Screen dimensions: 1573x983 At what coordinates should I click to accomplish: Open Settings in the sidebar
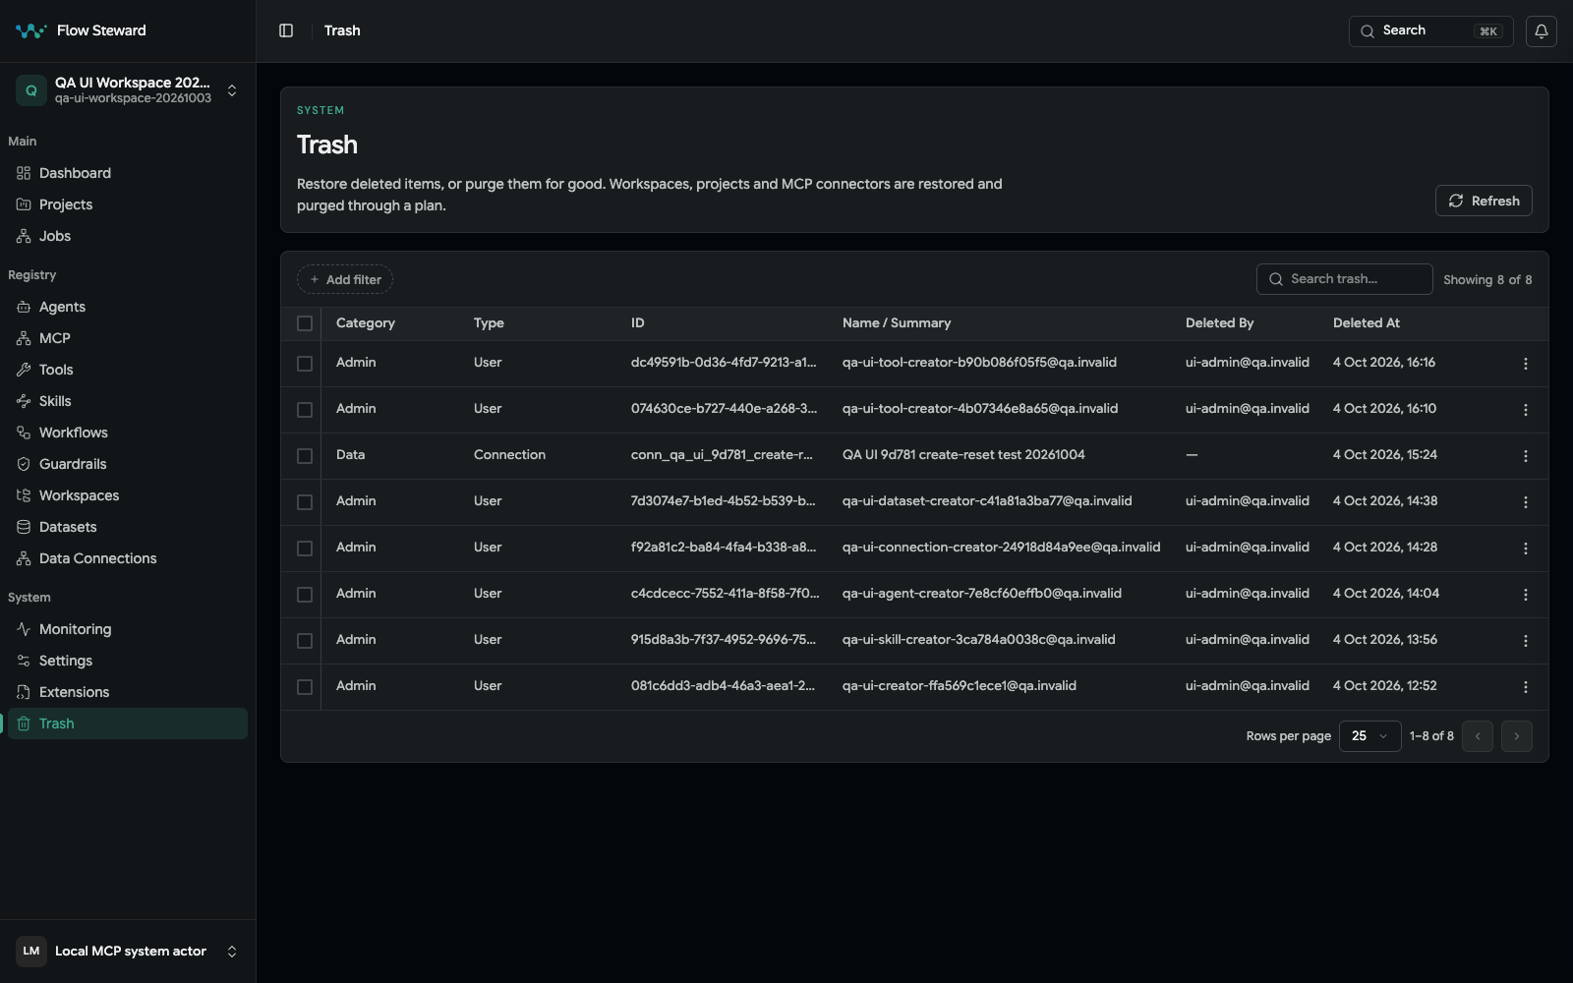click(128, 661)
